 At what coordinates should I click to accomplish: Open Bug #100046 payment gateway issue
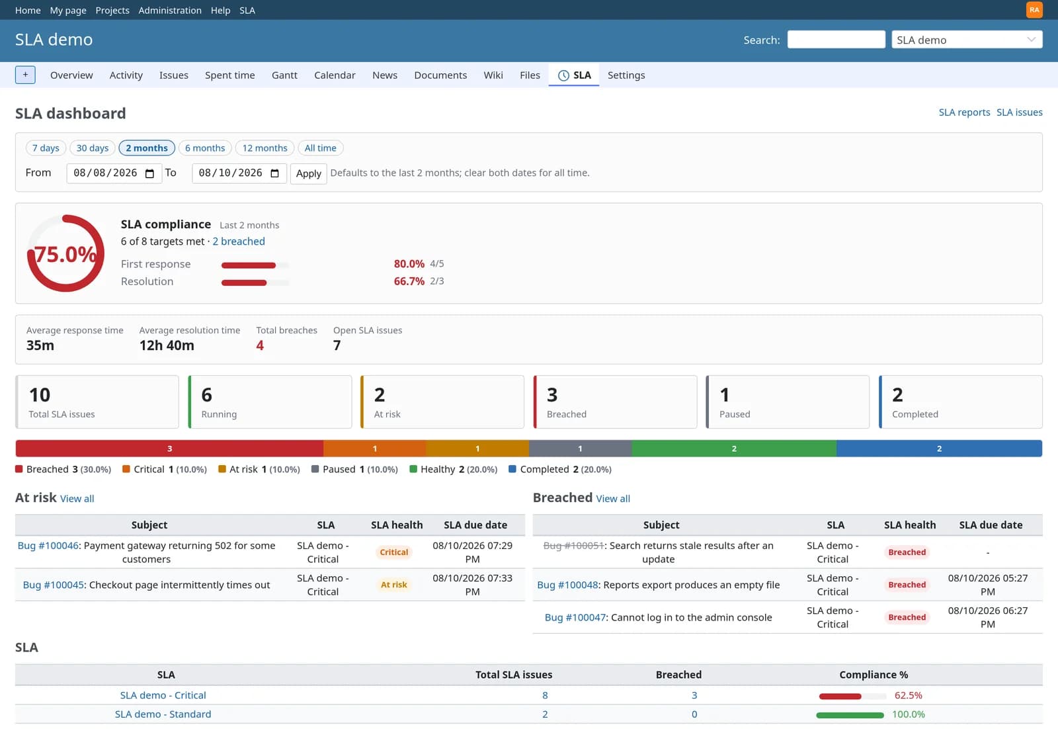point(48,546)
